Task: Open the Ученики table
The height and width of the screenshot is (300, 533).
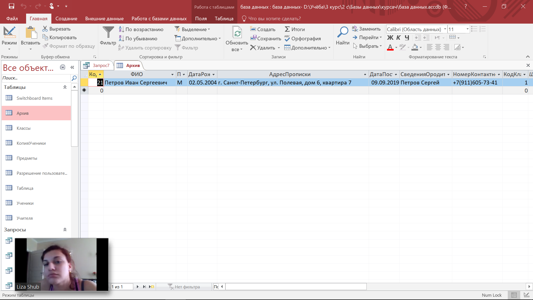Action: (36, 203)
